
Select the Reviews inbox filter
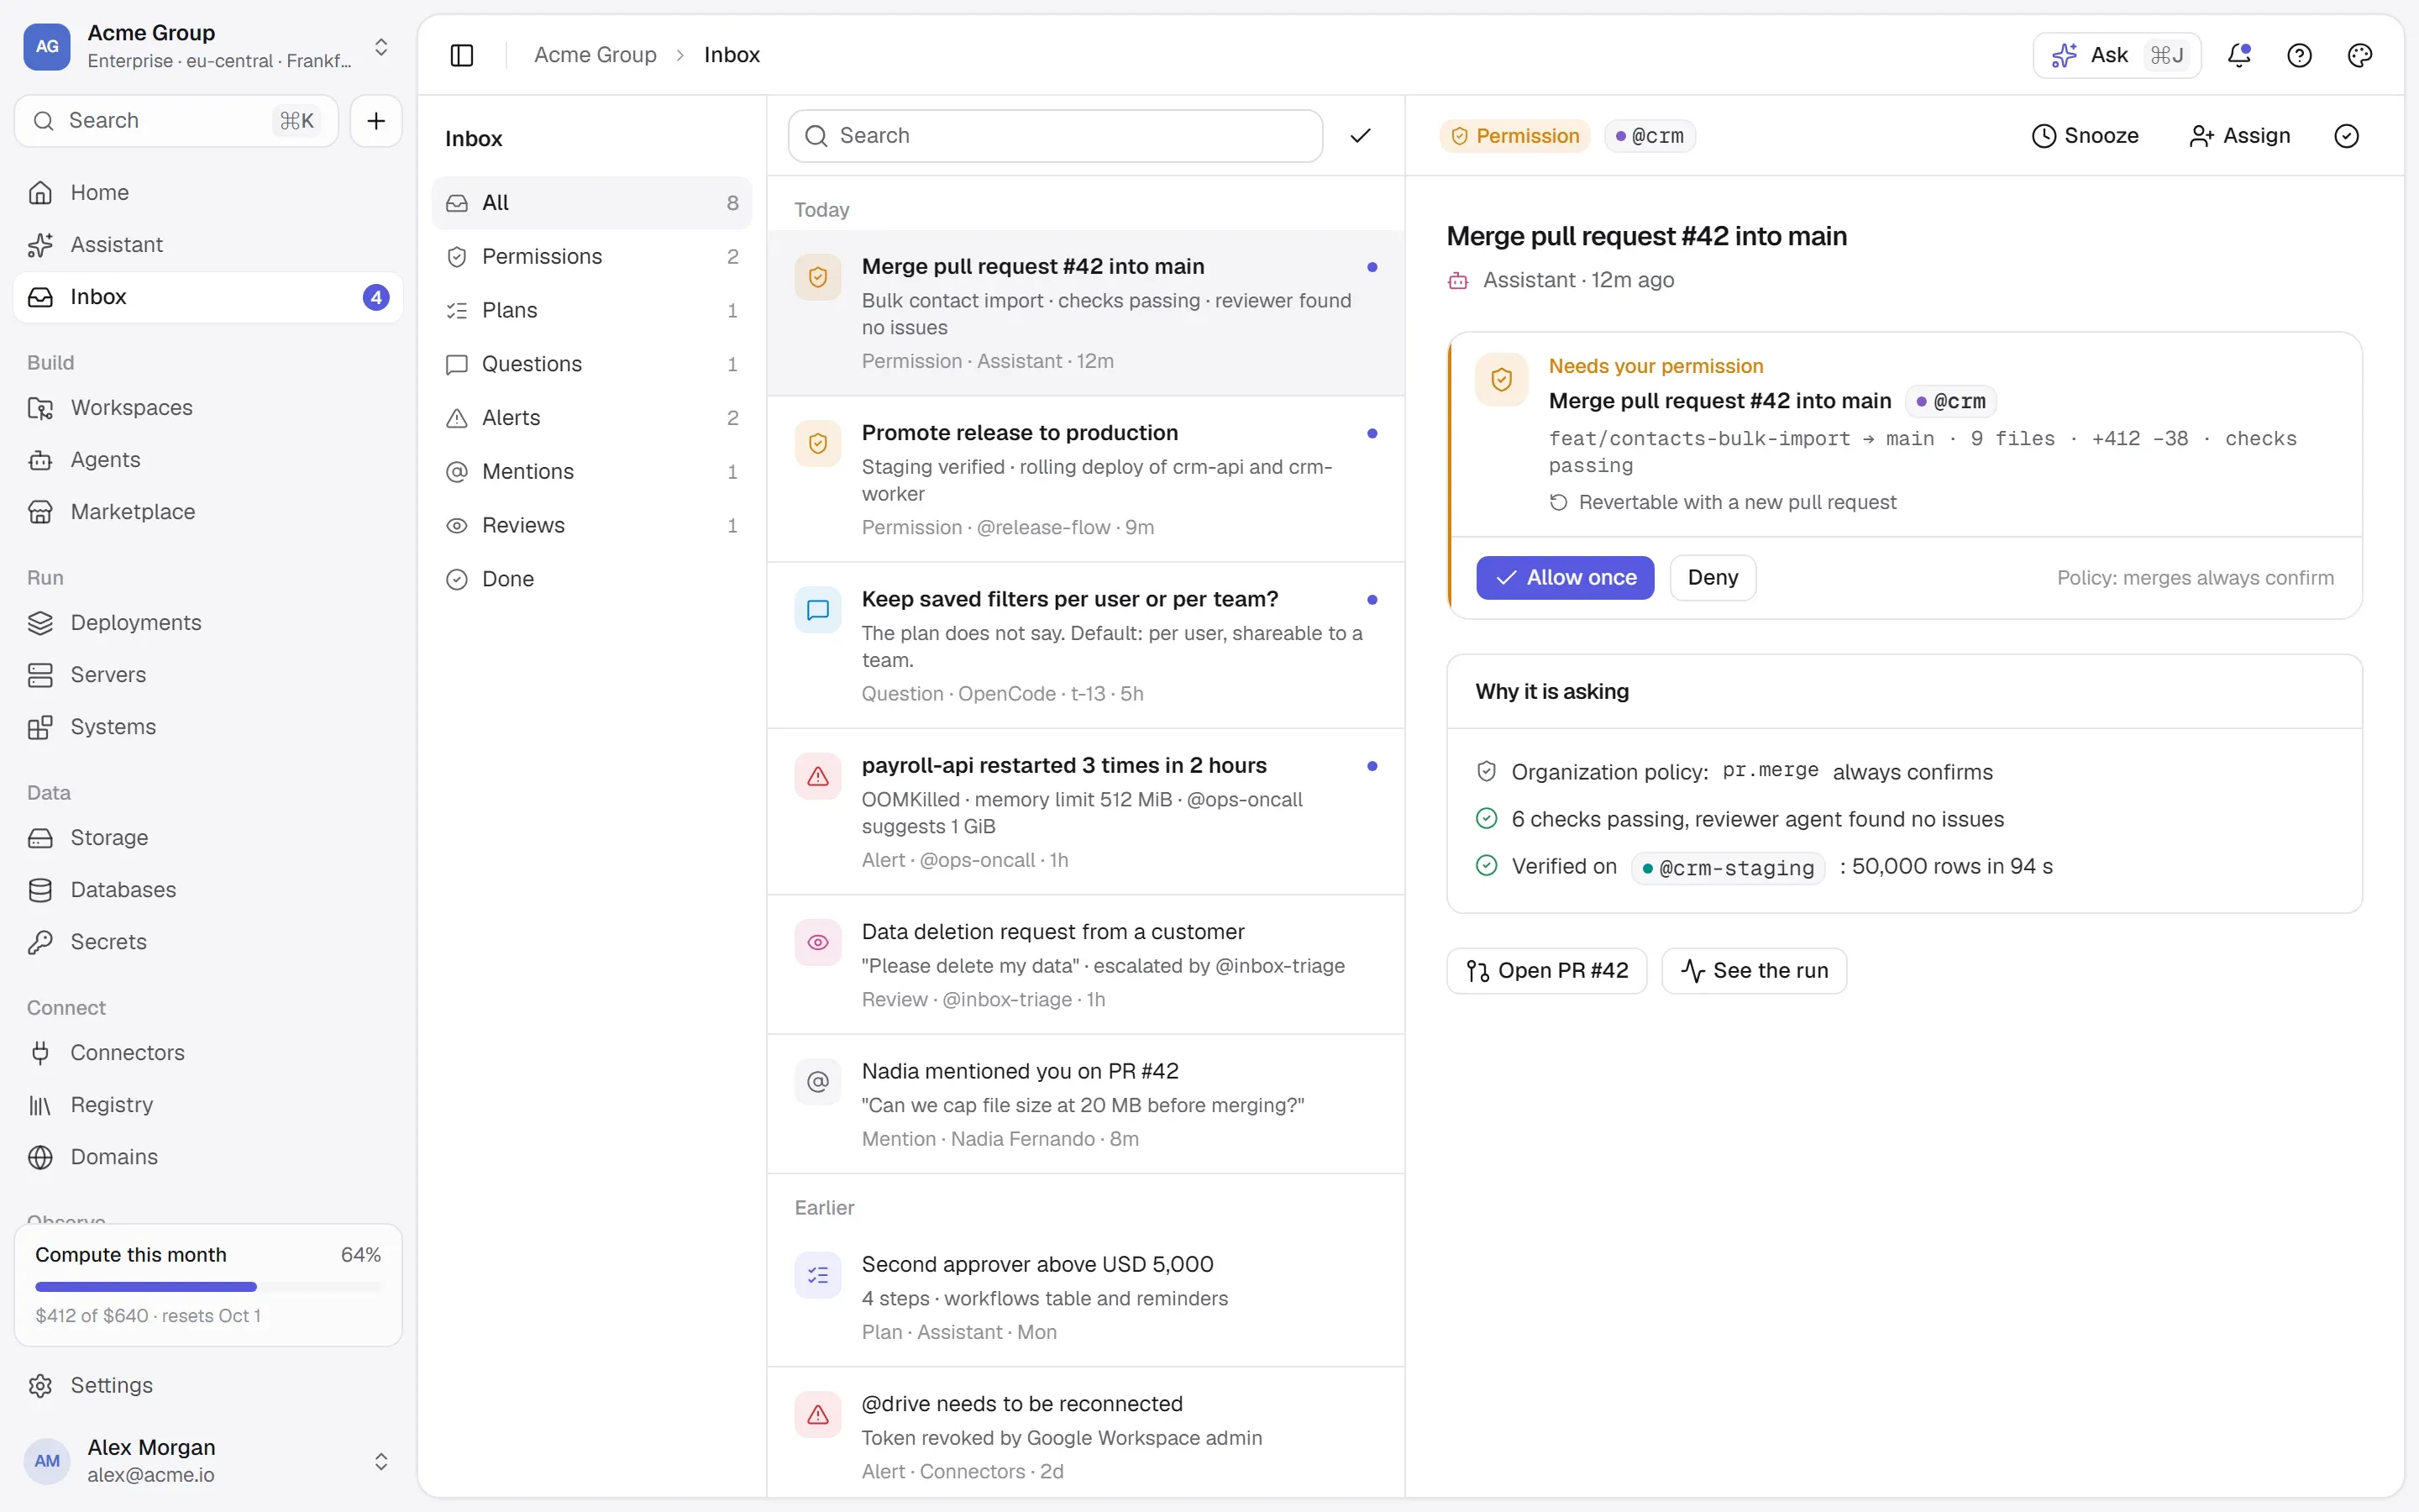point(592,526)
